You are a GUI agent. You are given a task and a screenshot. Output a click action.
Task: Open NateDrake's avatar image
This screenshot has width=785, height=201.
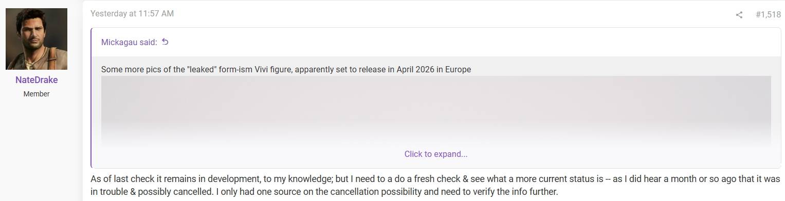(36, 39)
